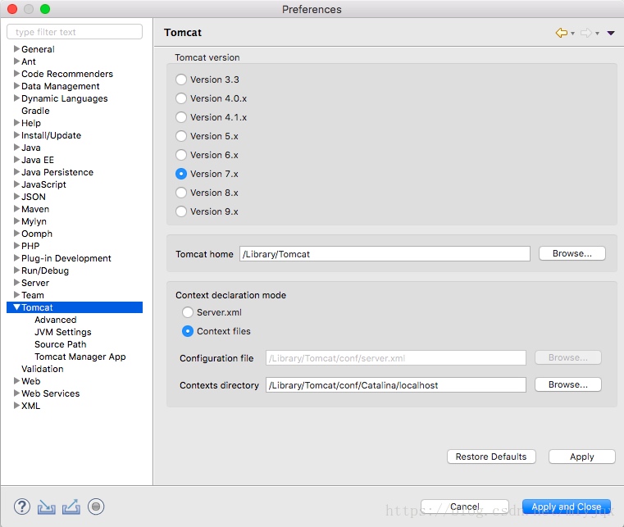
Task: Click Browse for Contexts directory
Action: [568, 384]
